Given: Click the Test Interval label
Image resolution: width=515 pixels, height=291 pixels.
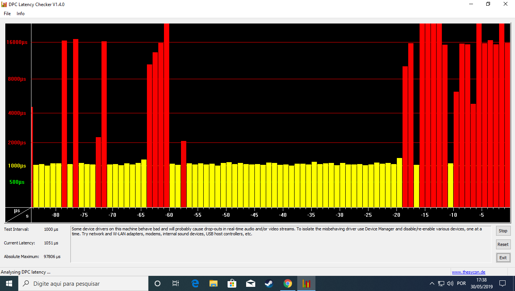Looking at the screenshot, I should pyautogui.click(x=16, y=229).
